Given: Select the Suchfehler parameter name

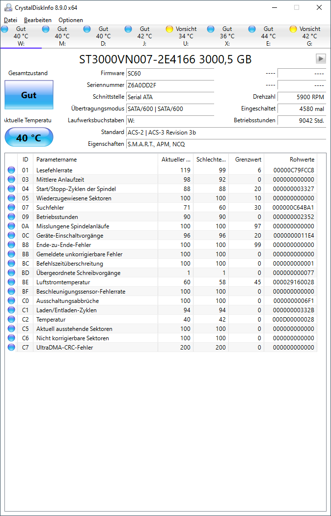Looking at the screenshot, I should tap(50, 207).
